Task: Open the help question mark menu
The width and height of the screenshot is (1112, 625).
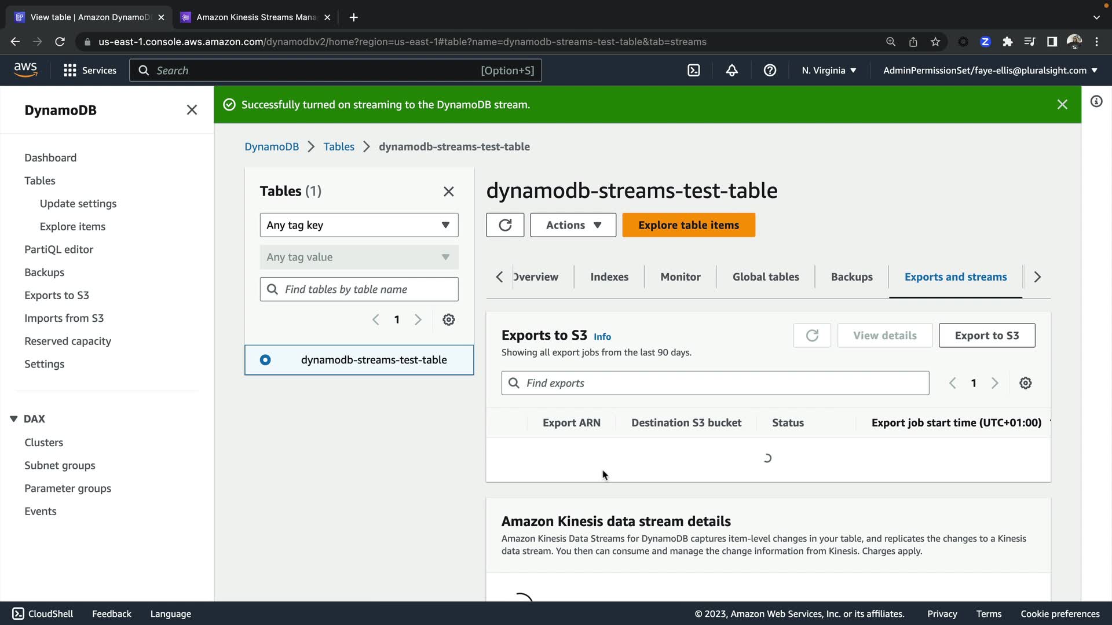Action: [770, 70]
